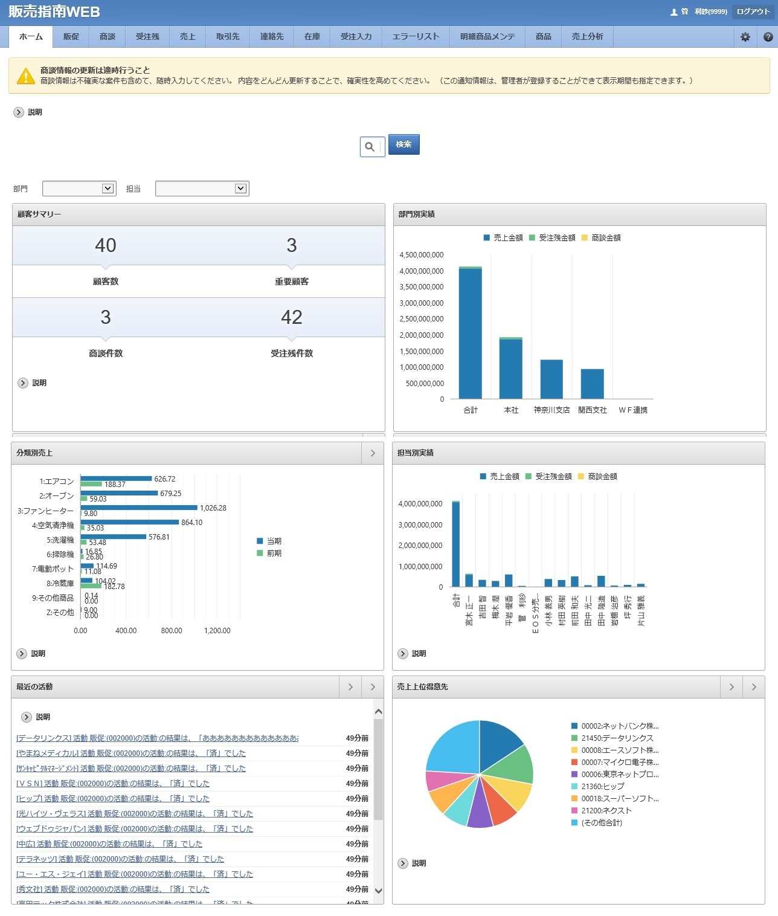Click the scroll down arrow in 最近の活動 list
778x916 pixels.
tap(379, 890)
